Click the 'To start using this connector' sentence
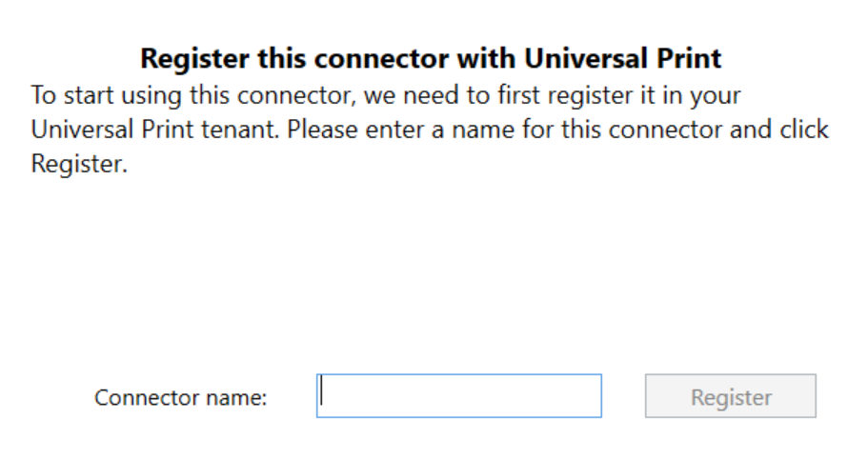This screenshot has height=459, width=868. (191, 97)
